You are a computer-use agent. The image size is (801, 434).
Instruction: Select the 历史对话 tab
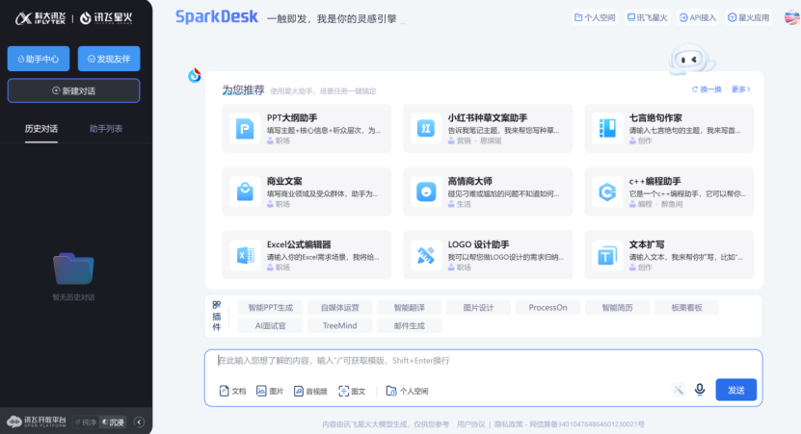[41, 129]
